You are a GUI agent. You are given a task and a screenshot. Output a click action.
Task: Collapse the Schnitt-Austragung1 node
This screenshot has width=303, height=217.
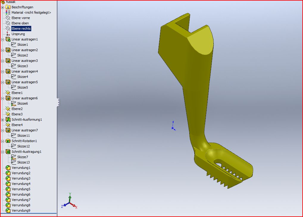(x=2, y=152)
